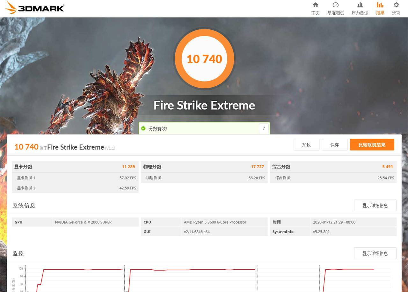Click the large 10 740 score circle
The width and height of the screenshot is (408, 292).
(204, 59)
